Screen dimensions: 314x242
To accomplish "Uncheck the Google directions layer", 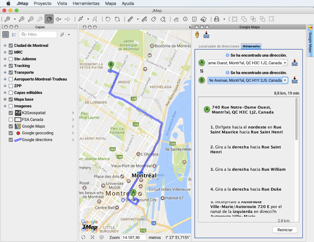I will [x=11, y=140].
